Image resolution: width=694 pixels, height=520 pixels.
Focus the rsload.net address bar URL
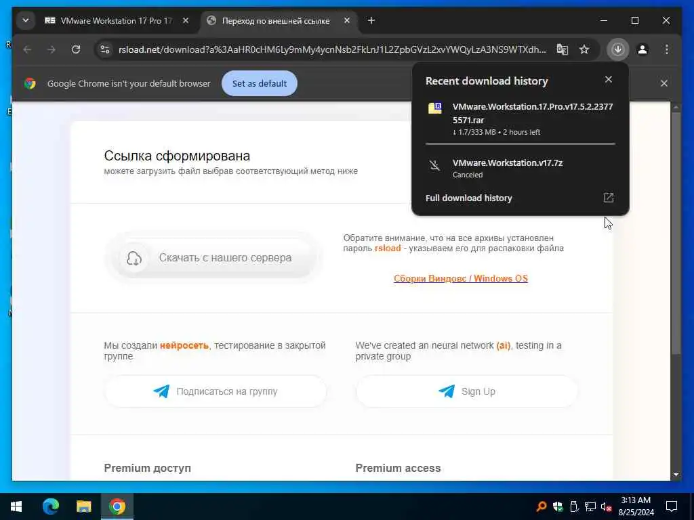coord(332,49)
